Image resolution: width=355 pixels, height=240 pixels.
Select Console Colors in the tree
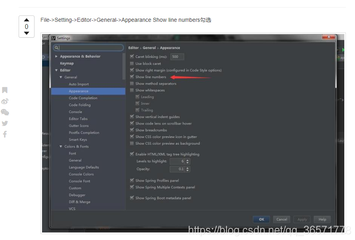coord(81,174)
